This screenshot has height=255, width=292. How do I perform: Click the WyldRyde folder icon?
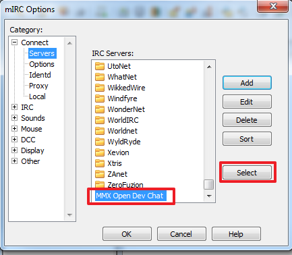tap(100, 142)
